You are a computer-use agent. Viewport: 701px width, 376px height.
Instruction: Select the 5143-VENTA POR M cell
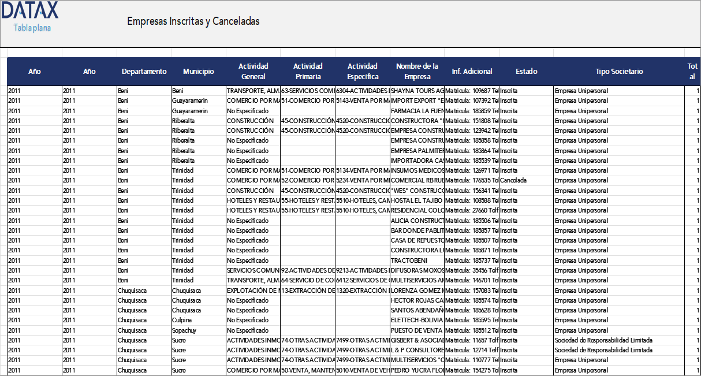click(x=363, y=100)
